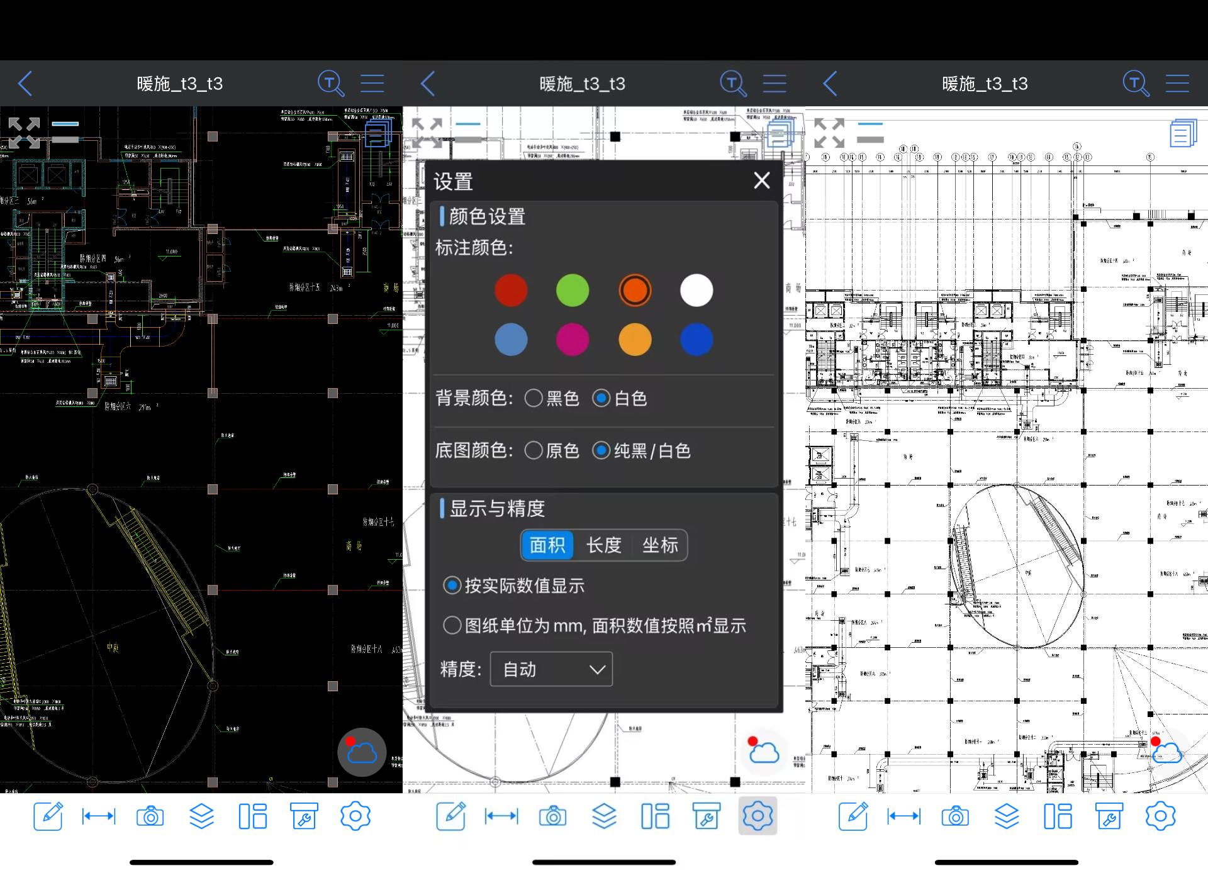Screen dimensions: 1208x873
Task: Tap the edit annotation pencil icon in the left panel
Action: [x=48, y=816]
